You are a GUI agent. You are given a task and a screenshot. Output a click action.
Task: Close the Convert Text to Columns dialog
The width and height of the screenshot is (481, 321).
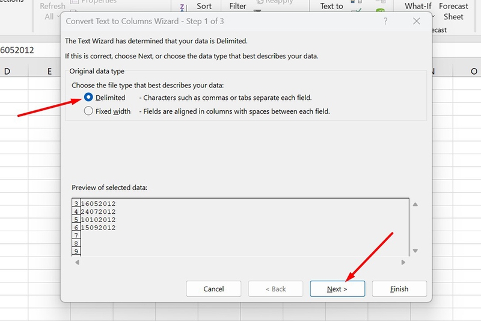417,21
